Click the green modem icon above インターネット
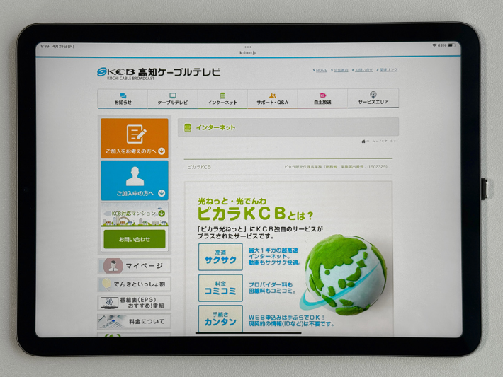The image size is (503, 377). (222, 95)
